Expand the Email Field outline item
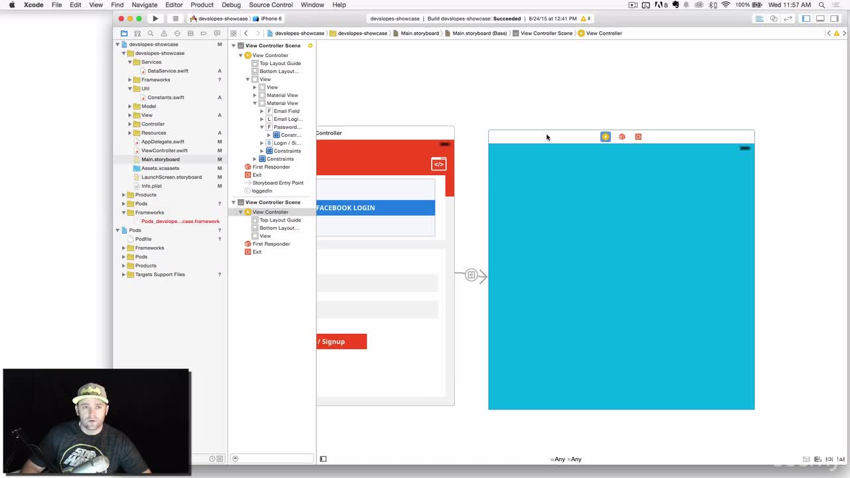 coord(262,111)
